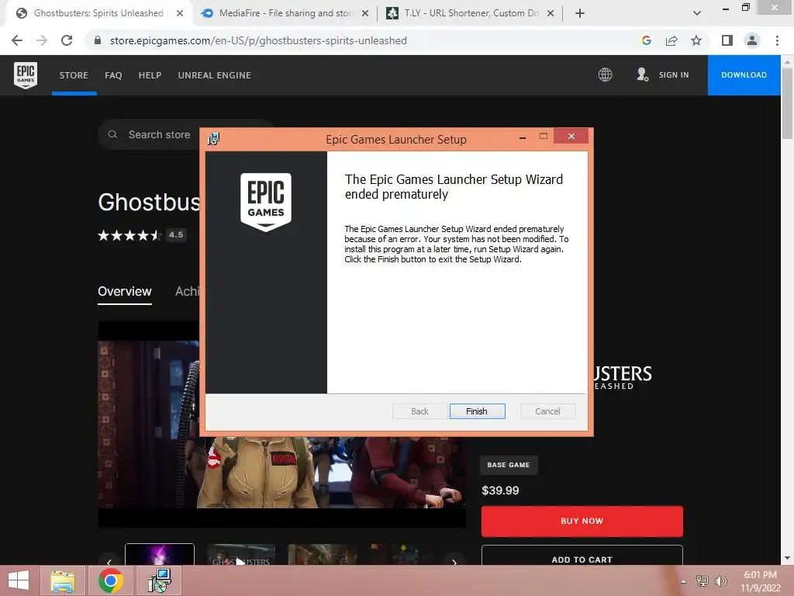Click the $39.99 price text
This screenshot has height=596, width=794.
click(x=500, y=490)
